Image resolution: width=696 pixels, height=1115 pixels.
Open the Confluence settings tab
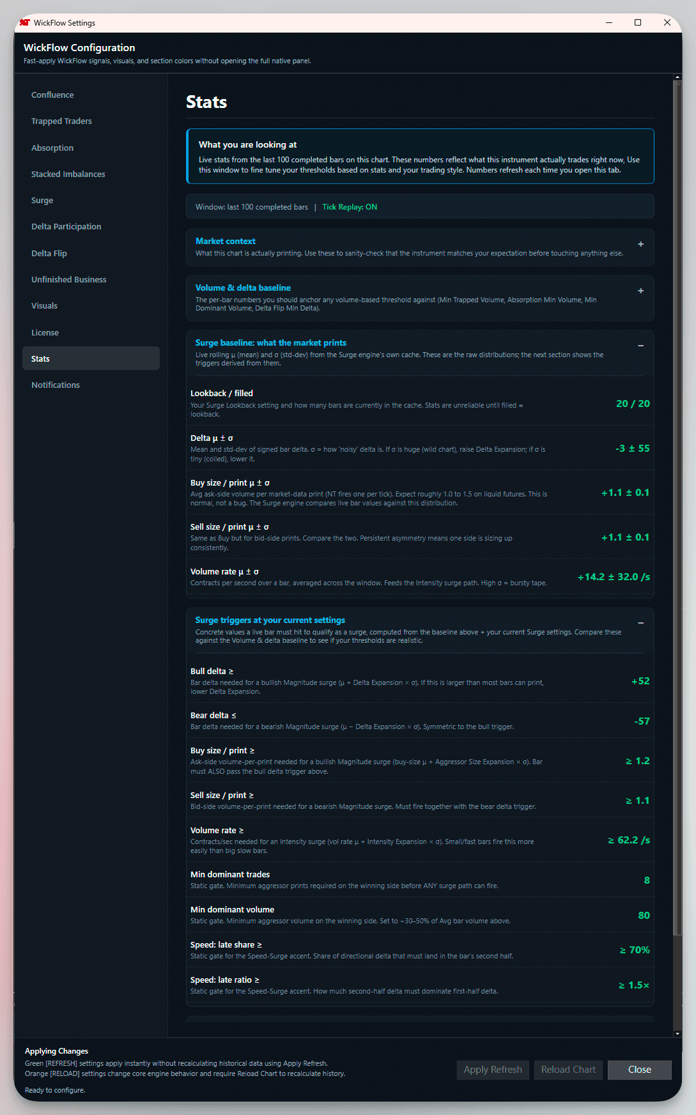(52, 95)
